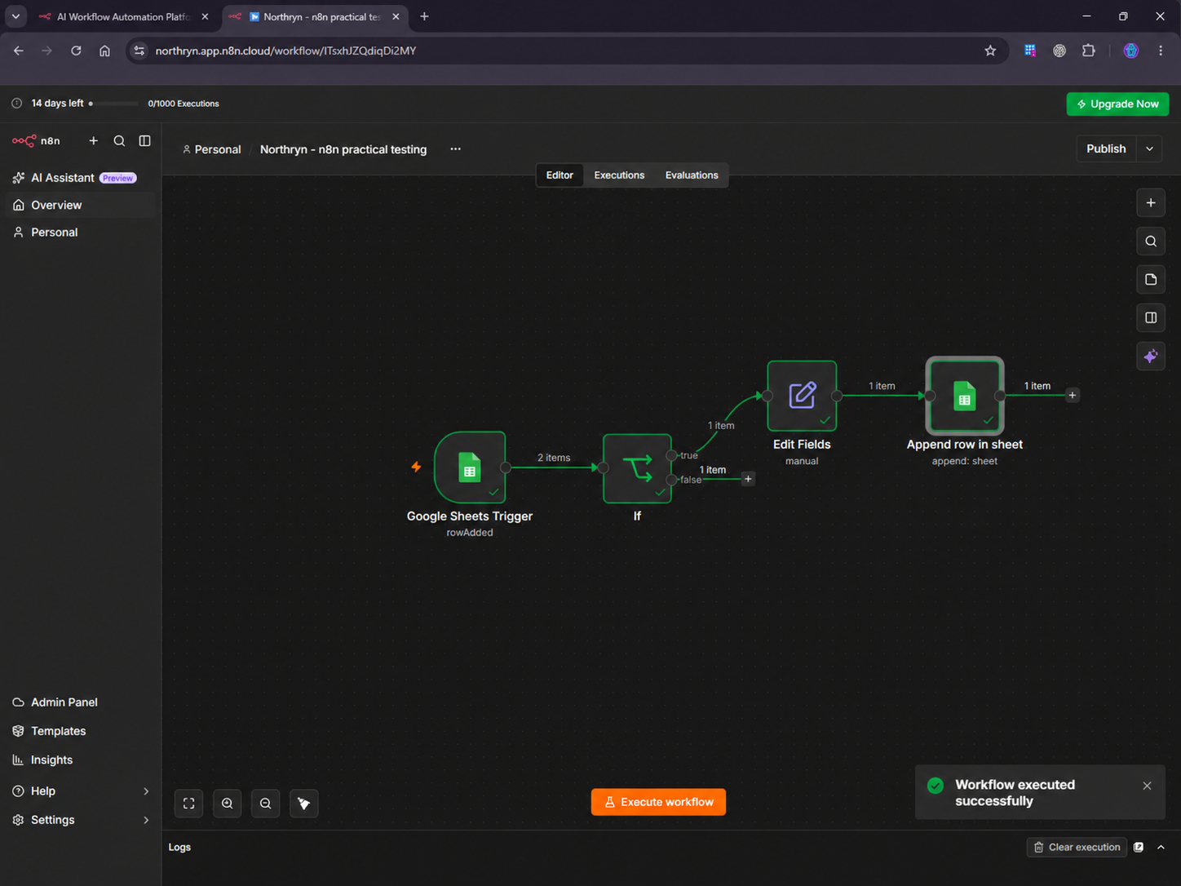1181x886 pixels.
Task: Fit workflow to view
Action: pyautogui.click(x=189, y=804)
